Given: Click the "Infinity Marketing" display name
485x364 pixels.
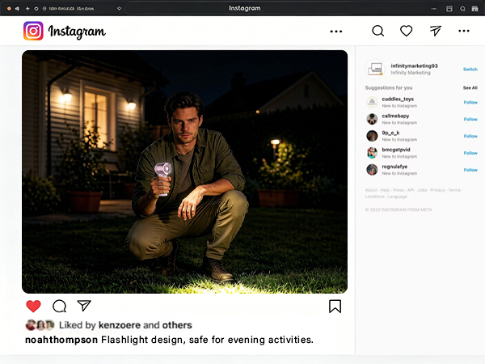Looking at the screenshot, I should pos(411,73).
